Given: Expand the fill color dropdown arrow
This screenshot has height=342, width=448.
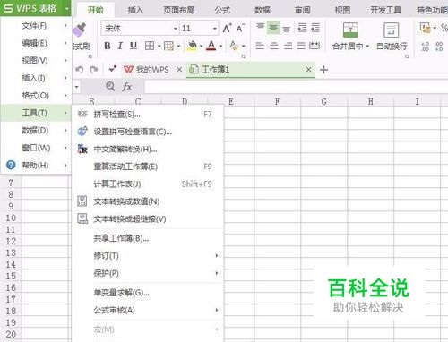Looking at the screenshot, I should point(201,46).
